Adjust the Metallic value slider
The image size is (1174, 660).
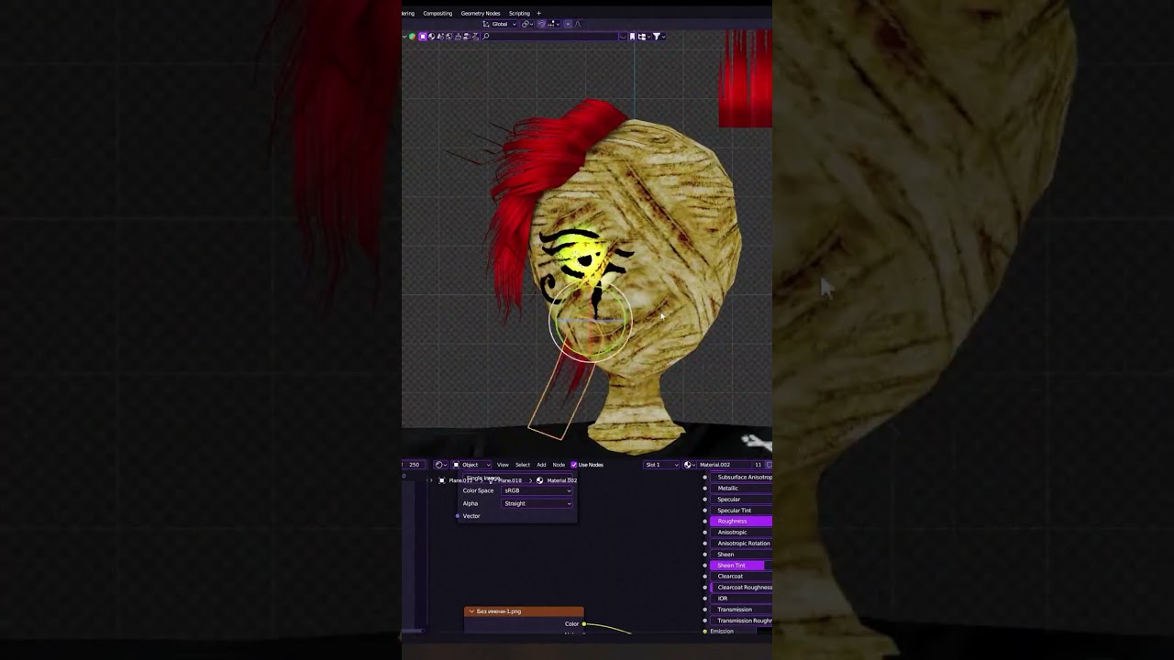tap(742, 489)
